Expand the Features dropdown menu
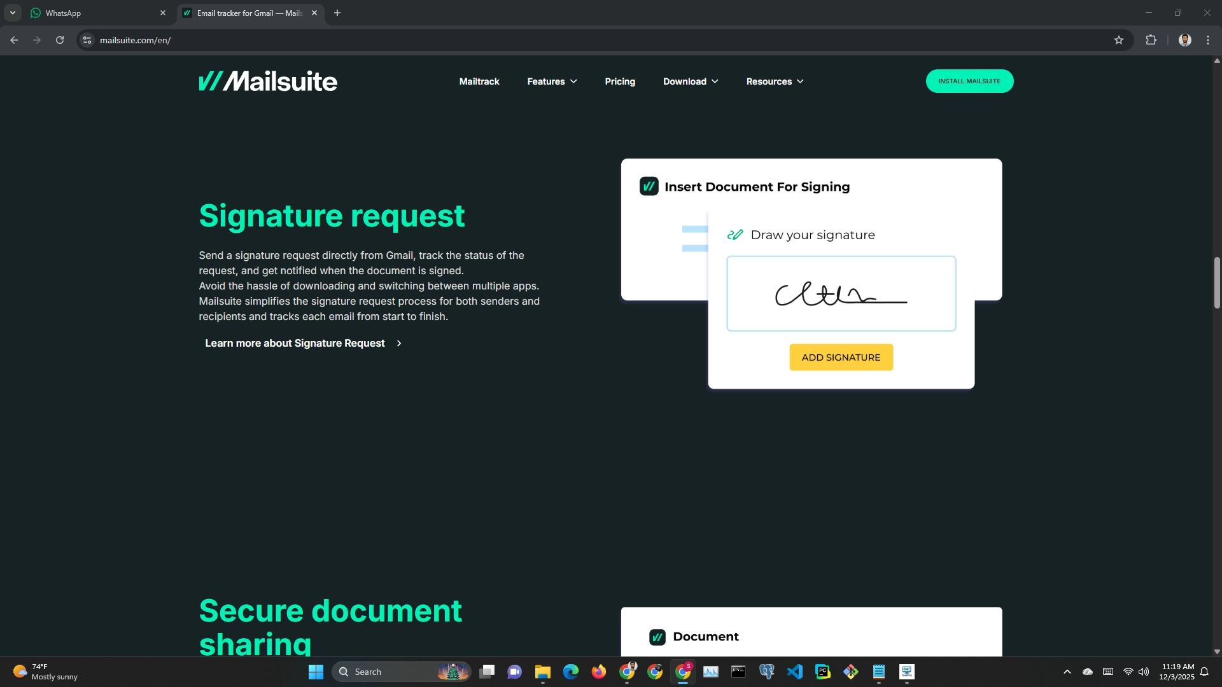Image resolution: width=1222 pixels, height=687 pixels. pos(552,81)
